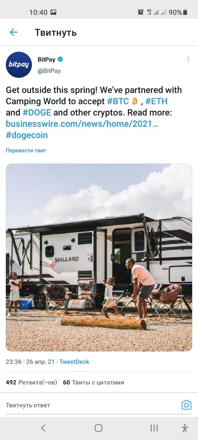
Task: Tap the TweetDeck source link
Action: tap(74, 362)
